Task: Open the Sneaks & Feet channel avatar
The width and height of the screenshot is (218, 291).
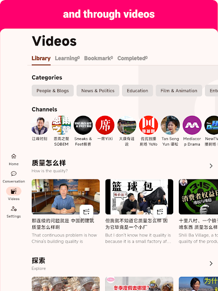Action: (x=83, y=125)
